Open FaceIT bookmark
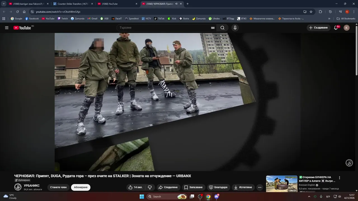This screenshot has width=358, height=201. tap(117, 19)
